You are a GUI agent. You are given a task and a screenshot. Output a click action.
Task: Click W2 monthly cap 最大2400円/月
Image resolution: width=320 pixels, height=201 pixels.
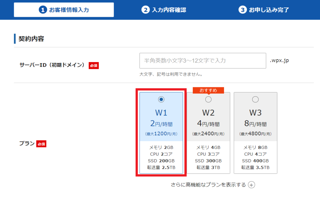(x=208, y=134)
